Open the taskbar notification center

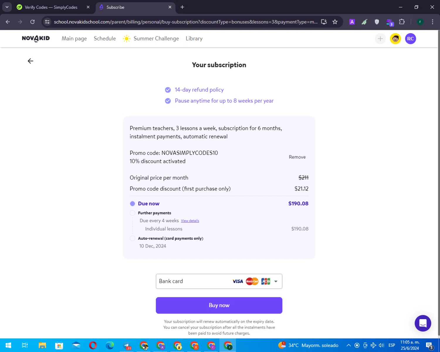[x=430, y=346]
